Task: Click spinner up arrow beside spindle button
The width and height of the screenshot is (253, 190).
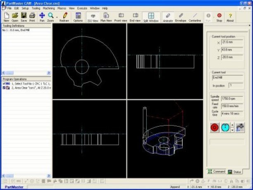Action: pos(232,125)
